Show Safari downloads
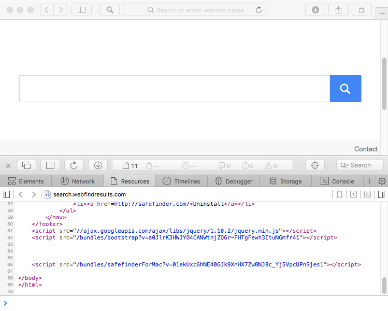The width and height of the screenshot is (388, 311). point(315,10)
